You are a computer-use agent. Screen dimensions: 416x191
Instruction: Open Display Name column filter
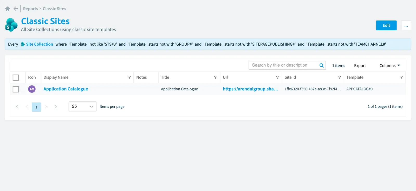tap(129, 77)
